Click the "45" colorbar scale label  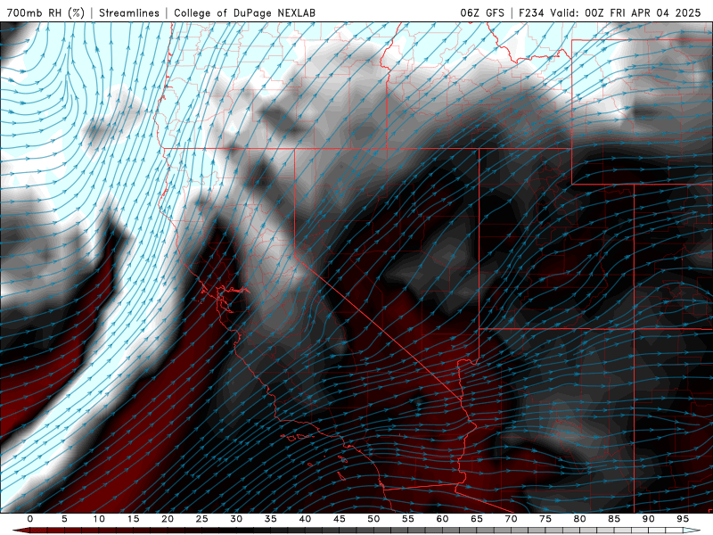point(340,519)
